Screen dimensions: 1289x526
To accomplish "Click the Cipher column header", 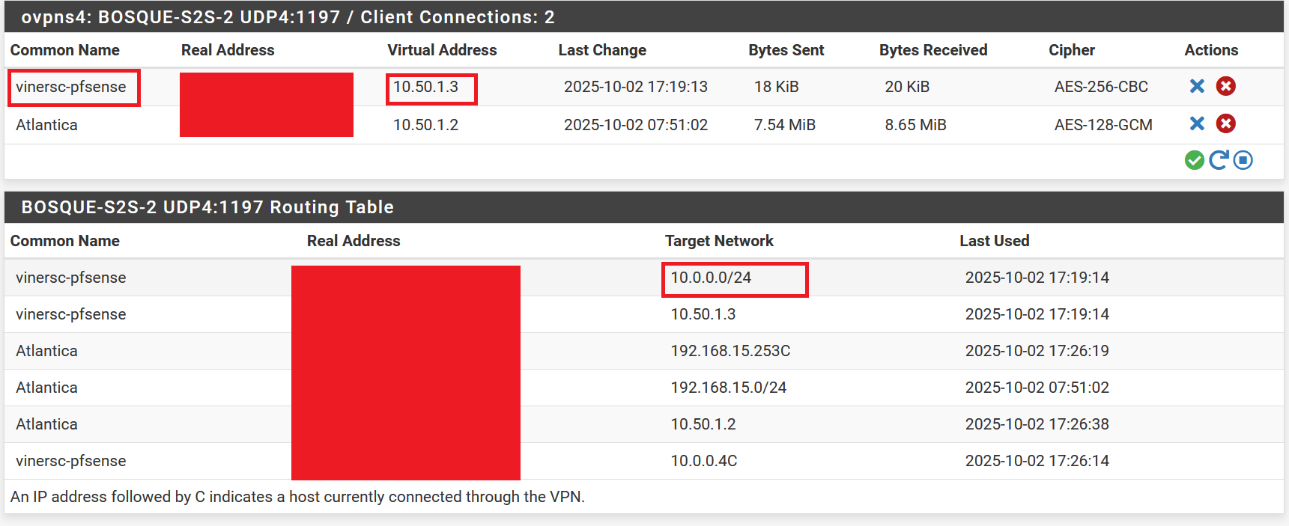I will click(1071, 50).
